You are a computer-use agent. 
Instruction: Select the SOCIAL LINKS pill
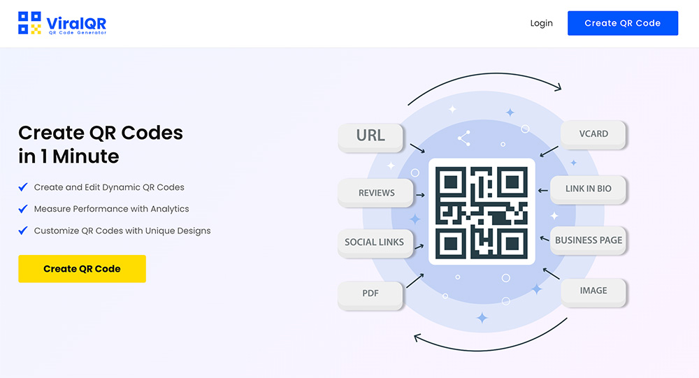click(375, 243)
